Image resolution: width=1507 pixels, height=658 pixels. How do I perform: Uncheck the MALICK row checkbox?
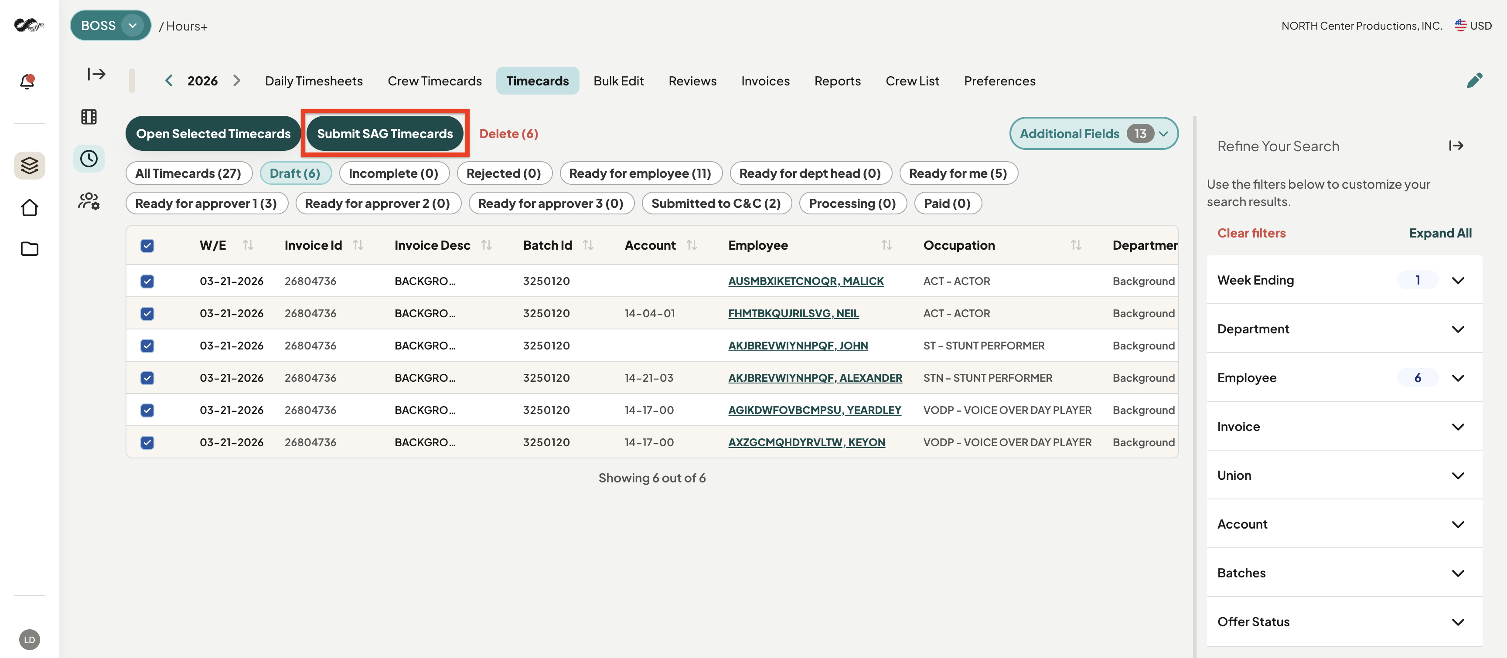coord(147,281)
